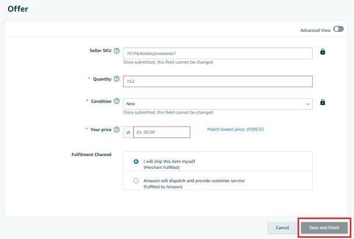Click into the Quantity input field
The width and height of the screenshot is (354, 239).
coord(218,81)
